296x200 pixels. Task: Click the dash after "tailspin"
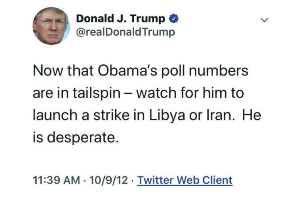point(129,93)
